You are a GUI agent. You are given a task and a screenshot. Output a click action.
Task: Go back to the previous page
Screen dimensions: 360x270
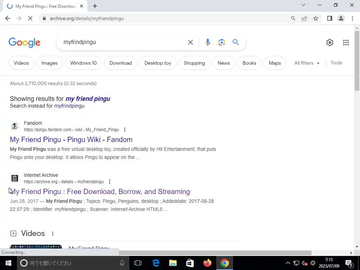click(8, 18)
